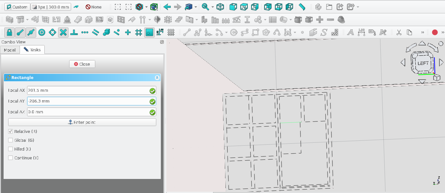Screen dimensions: 445x193
Task: Click the scissors cut icon
Action: point(399,32)
